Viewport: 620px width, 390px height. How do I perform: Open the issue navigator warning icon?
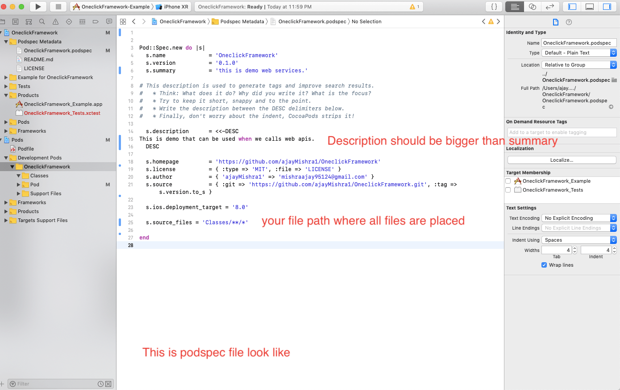tap(55, 21)
